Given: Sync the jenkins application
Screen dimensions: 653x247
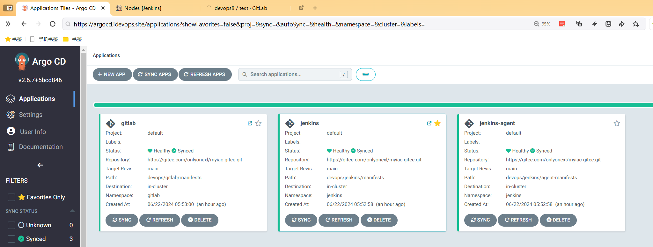Looking at the screenshot, I should (x=301, y=220).
